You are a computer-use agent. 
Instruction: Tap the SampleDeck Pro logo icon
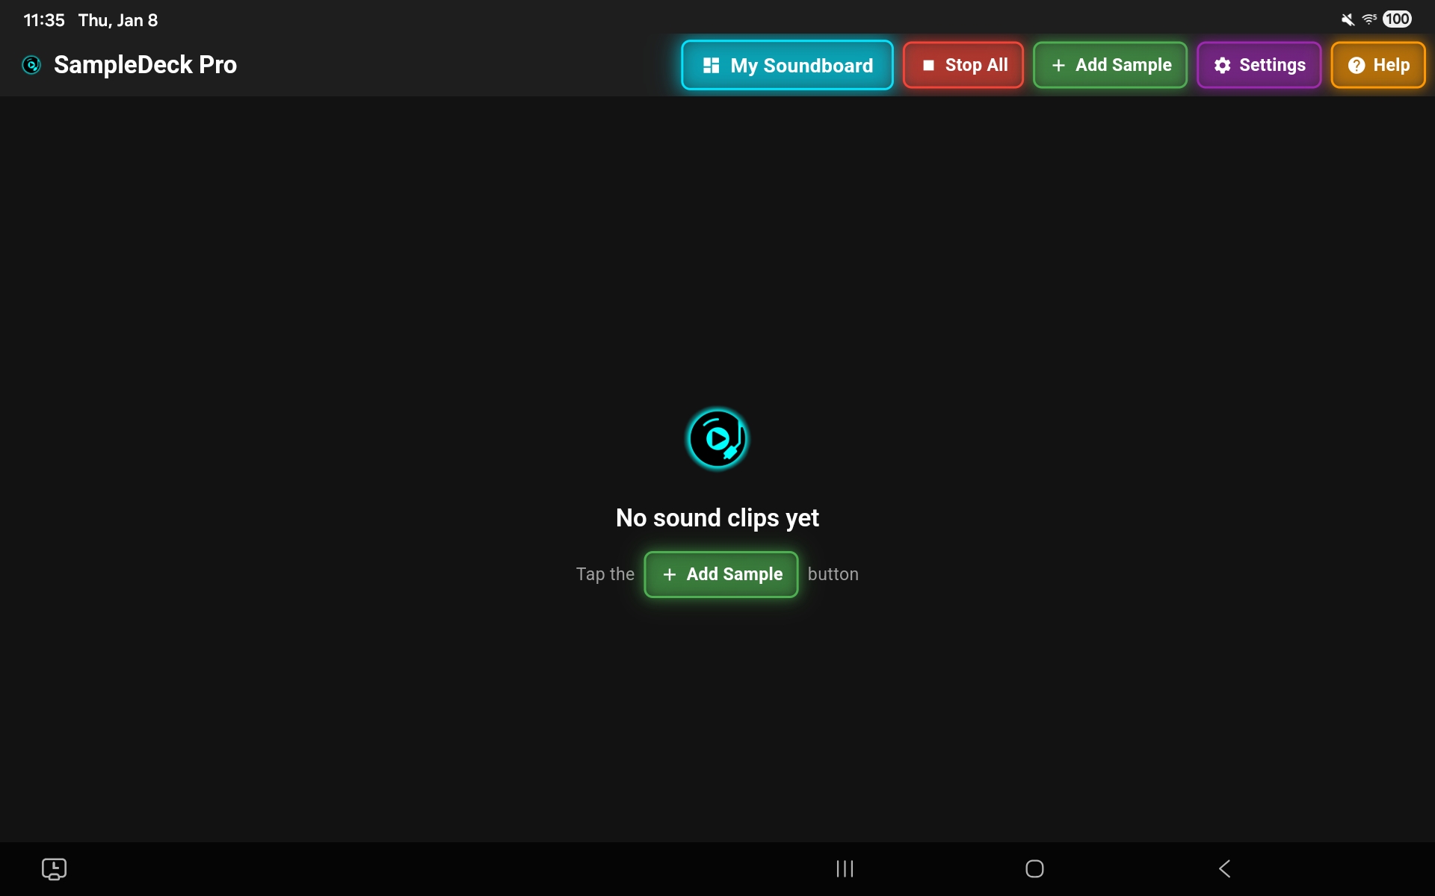click(x=31, y=65)
